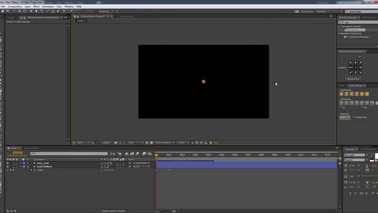This screenshot has height=213, width=378.
Task: Open the viewer magnification dropdown
Action: point(83,143)
